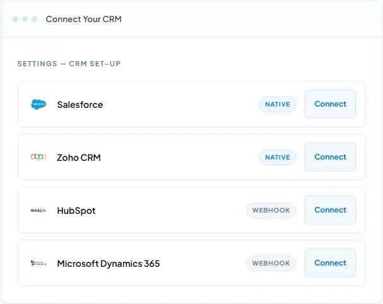Click the Connect Your CRM window title
Screen dimensions: 383x304
(x=83, y=19)
